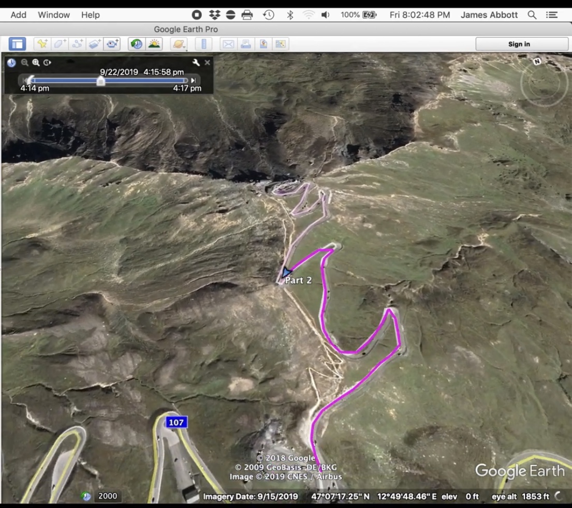The width and height of the screenshot is (572, 508).
Task: Click the Record a Tour camera icon
Action: tap(112, 44)
